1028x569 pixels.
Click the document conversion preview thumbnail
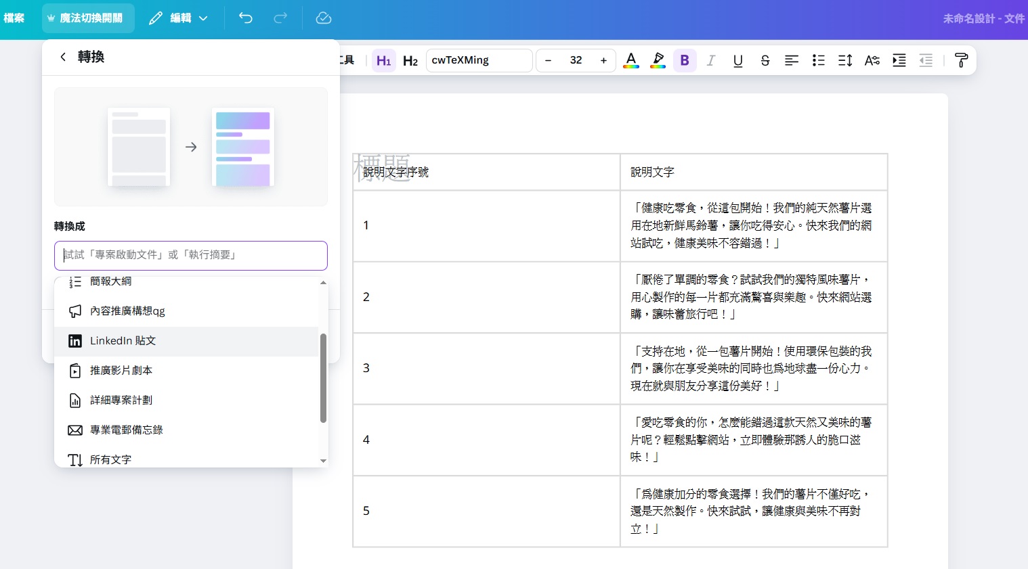point(191,147)
